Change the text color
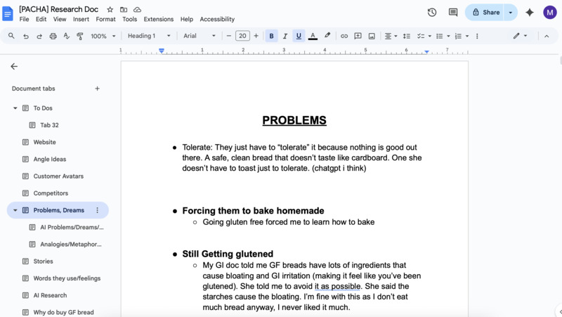The width and height of the screenshot is (562, 317). 313,36
